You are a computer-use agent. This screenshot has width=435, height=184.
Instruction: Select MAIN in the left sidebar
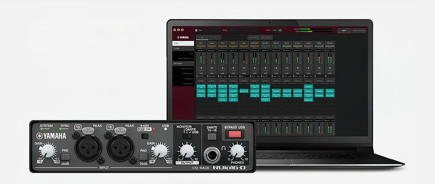(183, 43)
